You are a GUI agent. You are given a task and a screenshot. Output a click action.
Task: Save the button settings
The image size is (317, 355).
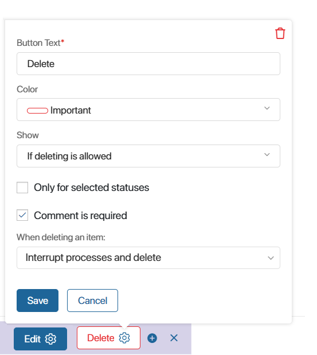coord(38,301)
